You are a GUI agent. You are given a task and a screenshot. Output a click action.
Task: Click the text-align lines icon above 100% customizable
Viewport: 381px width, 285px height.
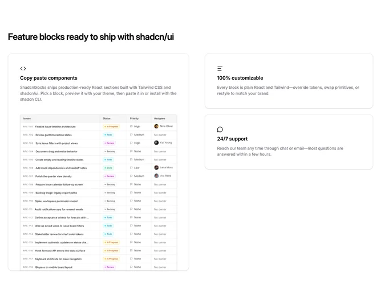(x=220, y=69)
